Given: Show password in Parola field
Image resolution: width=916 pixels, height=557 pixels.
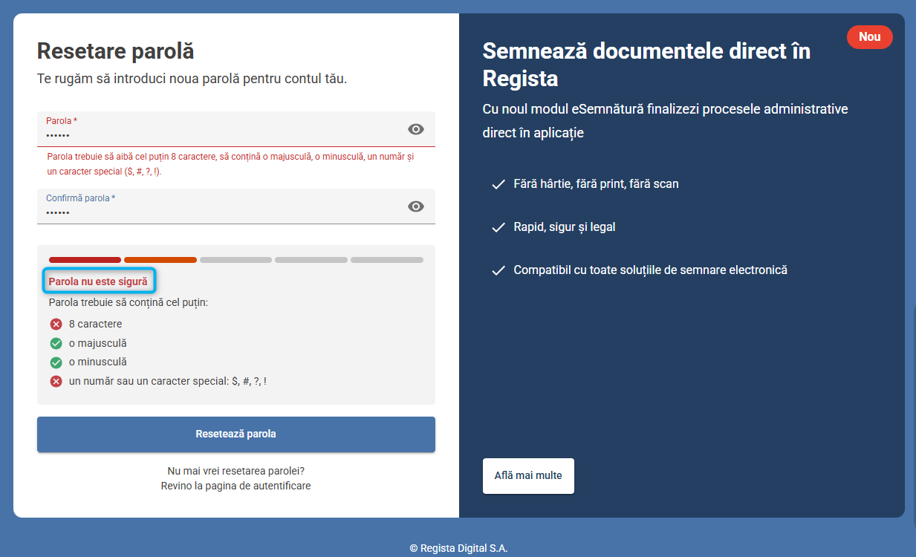Looking at the screenshot, I should (416, 129).
